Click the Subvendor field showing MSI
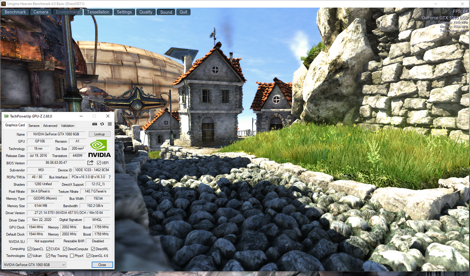The height and width of the screenshot is (276, 470). tap(41, 170)
